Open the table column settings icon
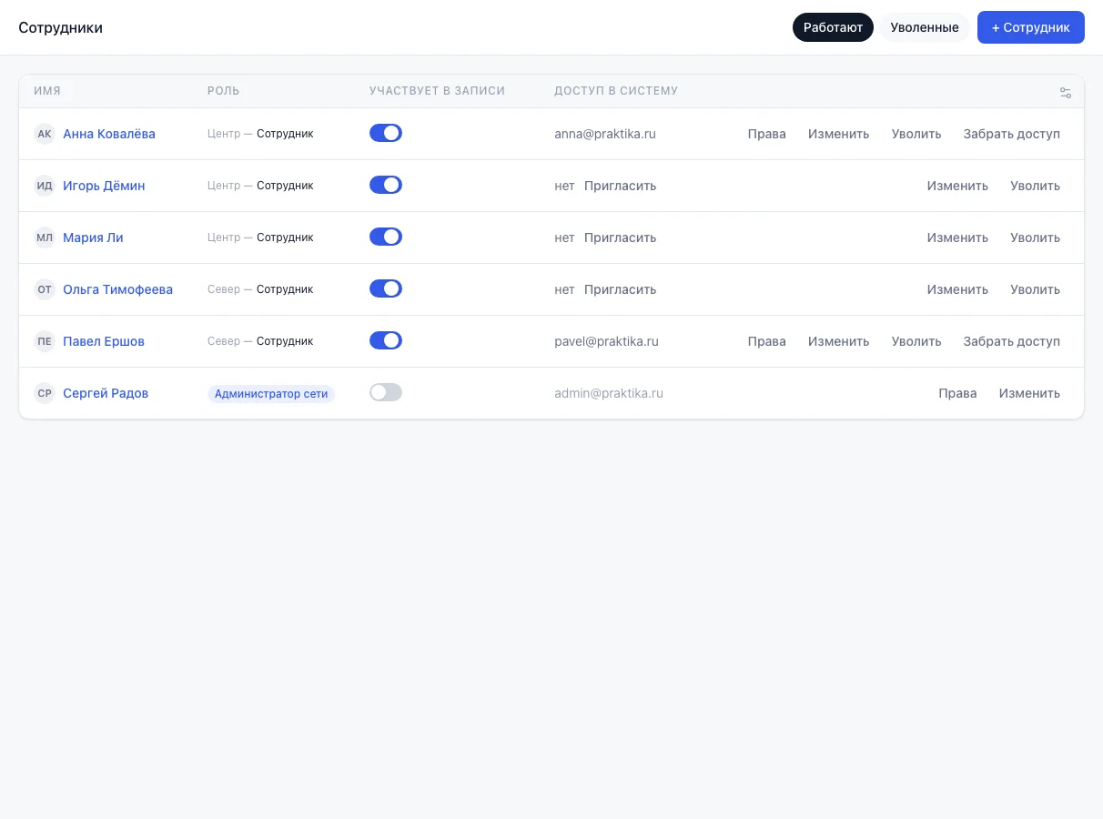 coord(1066,93)
